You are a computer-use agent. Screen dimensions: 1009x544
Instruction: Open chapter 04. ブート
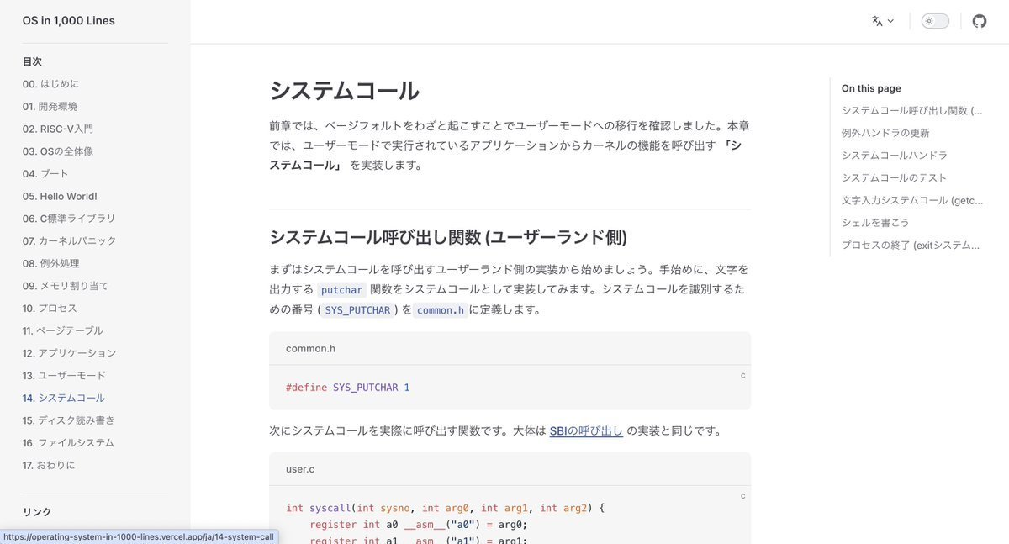point(46,173)
